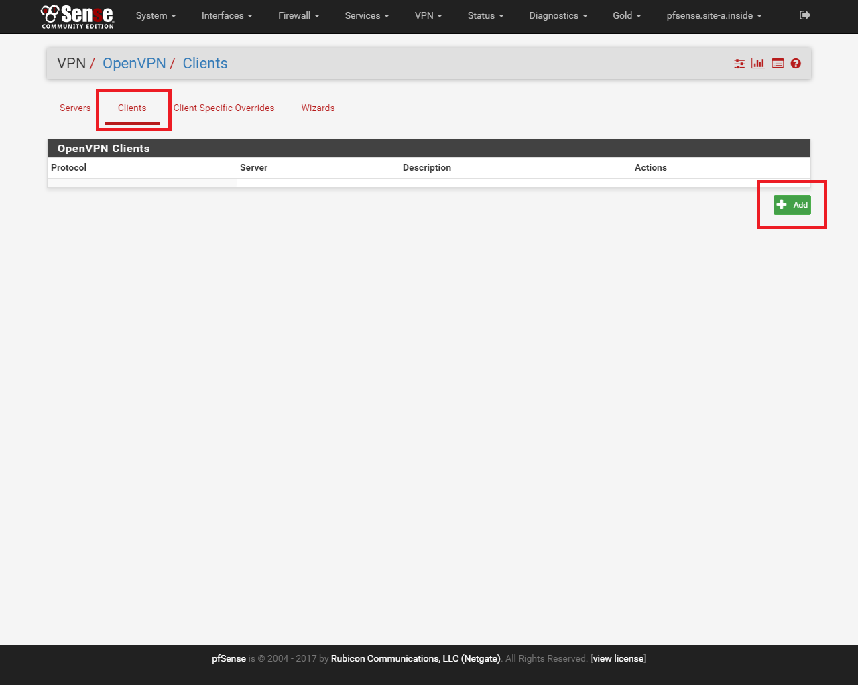Image resolution: width=858 pixels, height=685 pixels.
Task: Click the pfSense footer link
Action: tap(229, 658)
